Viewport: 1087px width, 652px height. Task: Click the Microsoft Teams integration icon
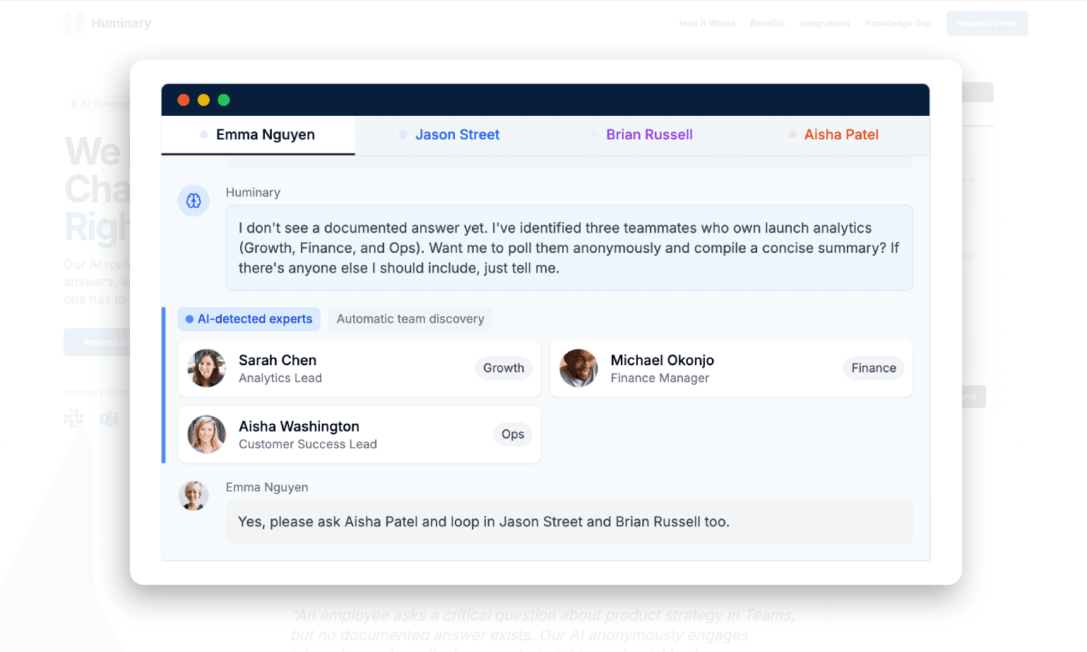[x=109, y=419]
